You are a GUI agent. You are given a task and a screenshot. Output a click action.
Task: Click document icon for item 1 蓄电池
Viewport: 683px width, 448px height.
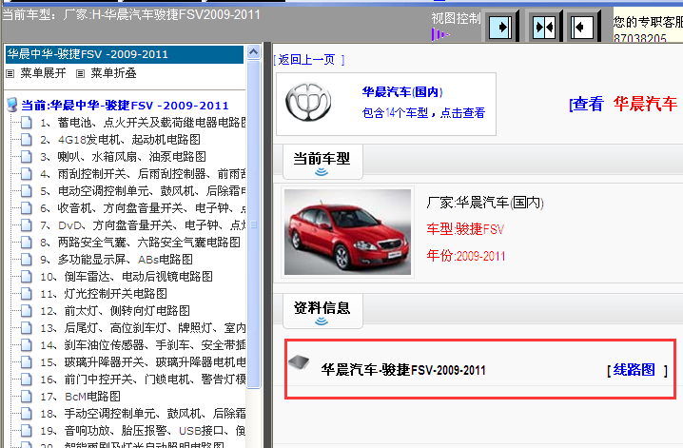coord(27,123)
